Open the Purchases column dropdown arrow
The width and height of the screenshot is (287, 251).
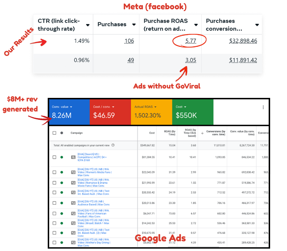click(x=134, y=24)
